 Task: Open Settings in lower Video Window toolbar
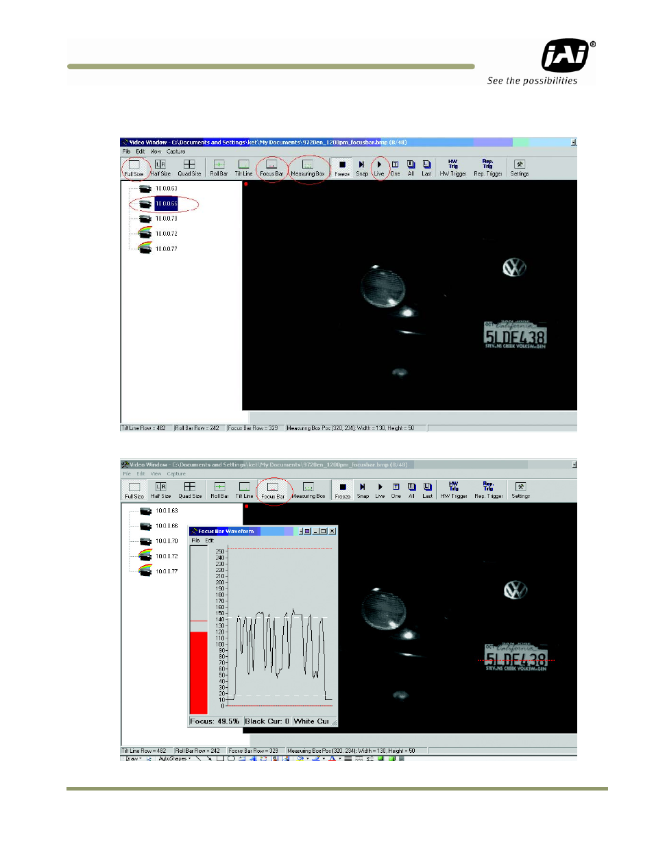pos(520,490)
